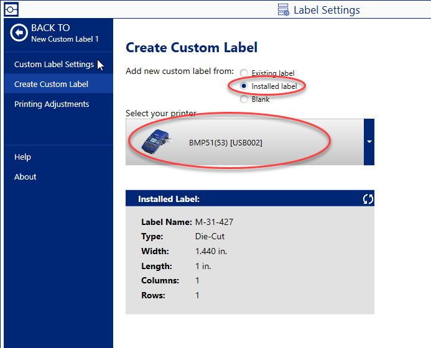The width and height of the screenshot is (431, 348).
Task: Click the Create Custom Label page heading
Action: click(192, 47)
